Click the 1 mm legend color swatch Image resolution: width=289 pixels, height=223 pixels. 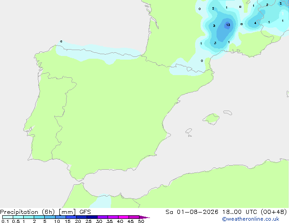click(x=29, y=217)
